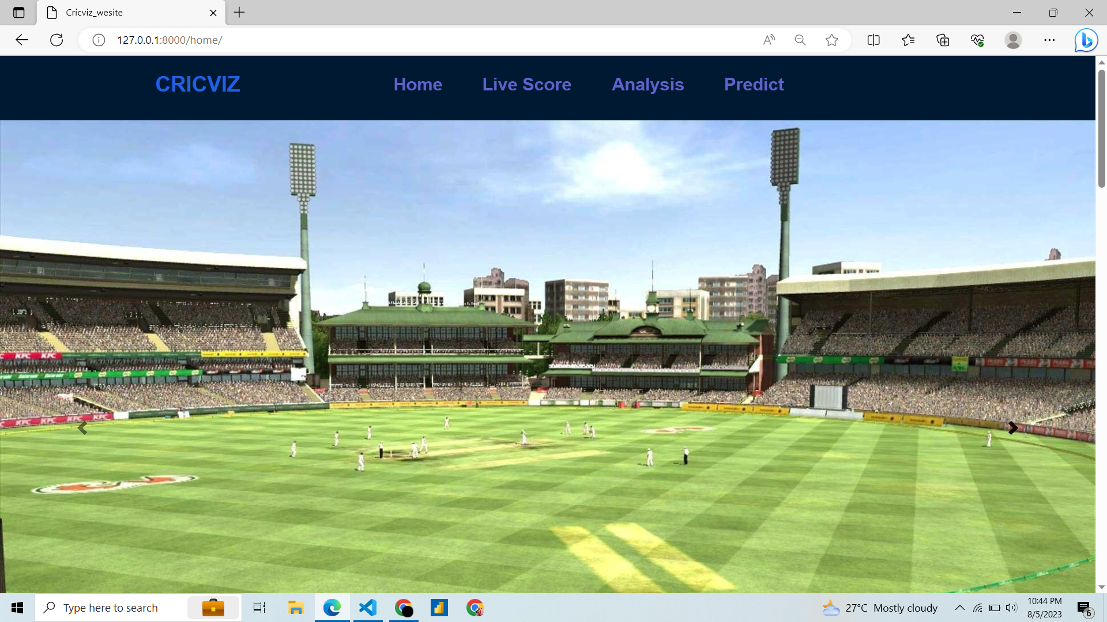Open the Settings and more ellipsis menu

tap(1049, 40)
